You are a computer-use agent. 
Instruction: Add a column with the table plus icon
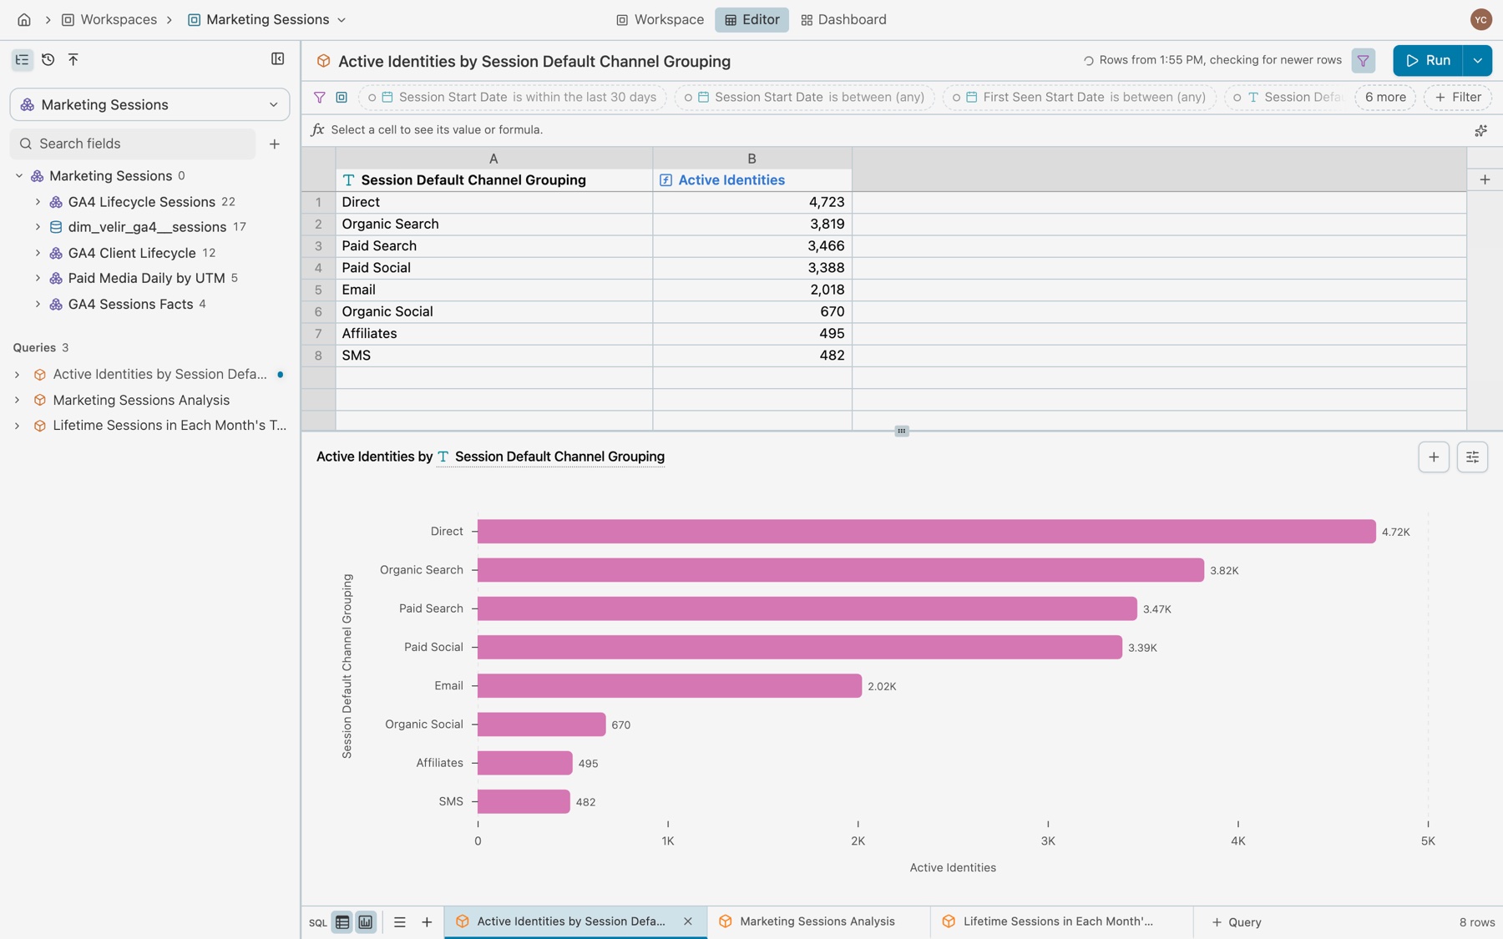coord(1485,179)
